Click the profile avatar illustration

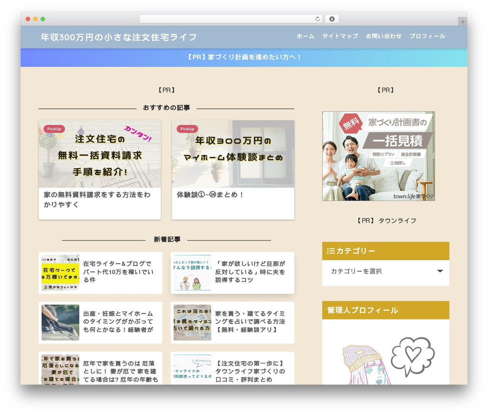[x=386, y=360]
